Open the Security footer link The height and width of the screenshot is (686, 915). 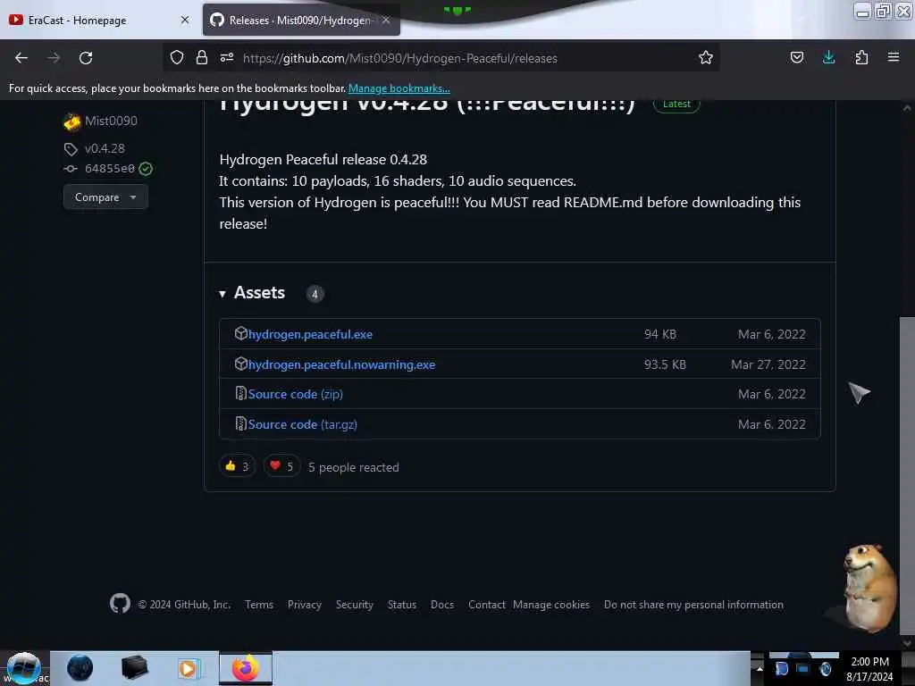click(x=354, y=605)
